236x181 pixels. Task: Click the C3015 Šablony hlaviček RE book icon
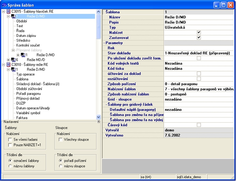pos(9,12)
